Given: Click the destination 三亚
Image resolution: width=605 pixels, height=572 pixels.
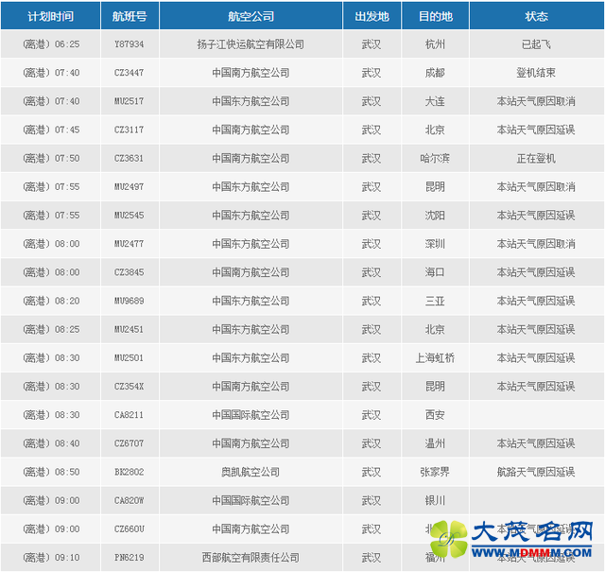Looking at the screenshot, I should pos(435,301).
